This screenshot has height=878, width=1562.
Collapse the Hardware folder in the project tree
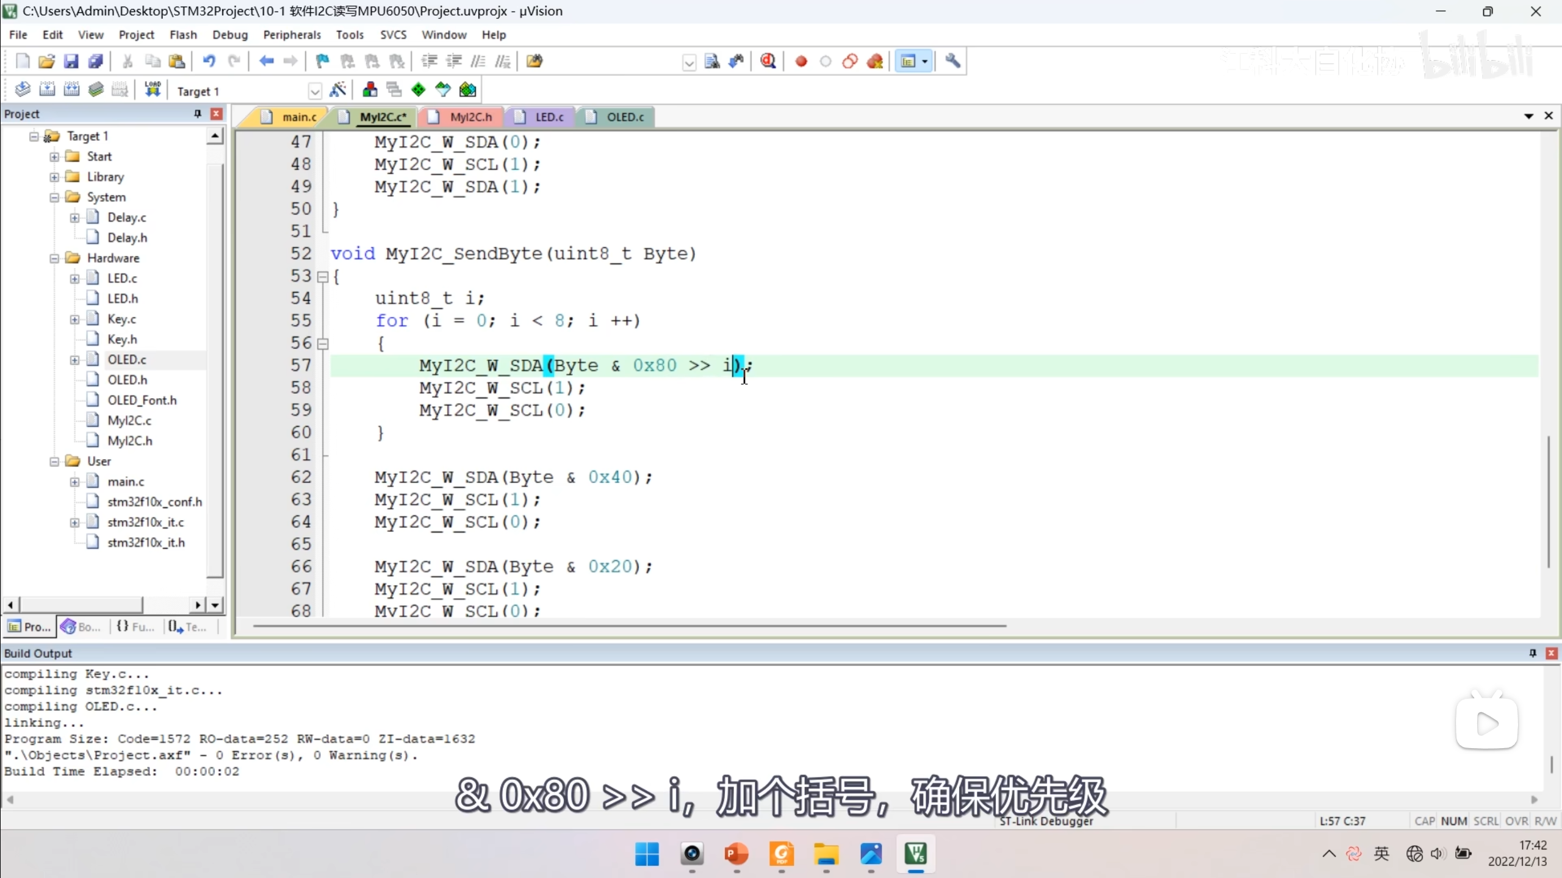(54, 258)
